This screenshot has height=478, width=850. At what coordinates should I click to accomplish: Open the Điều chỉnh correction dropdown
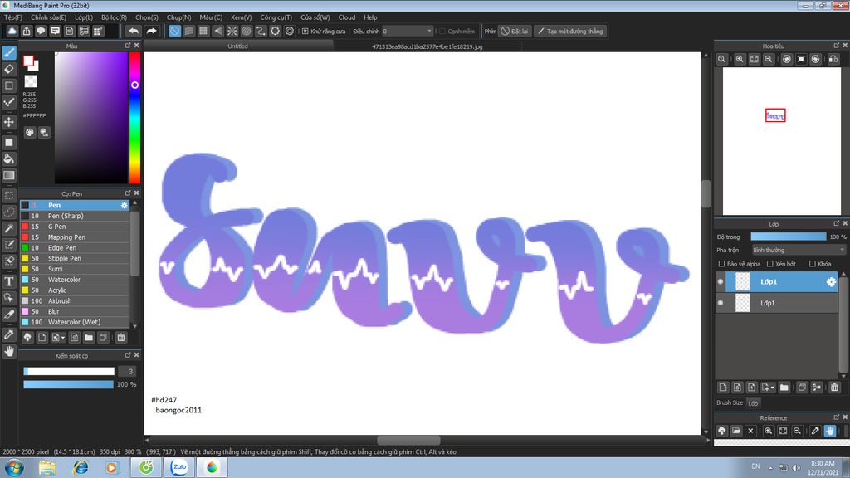tap(407, 31)
